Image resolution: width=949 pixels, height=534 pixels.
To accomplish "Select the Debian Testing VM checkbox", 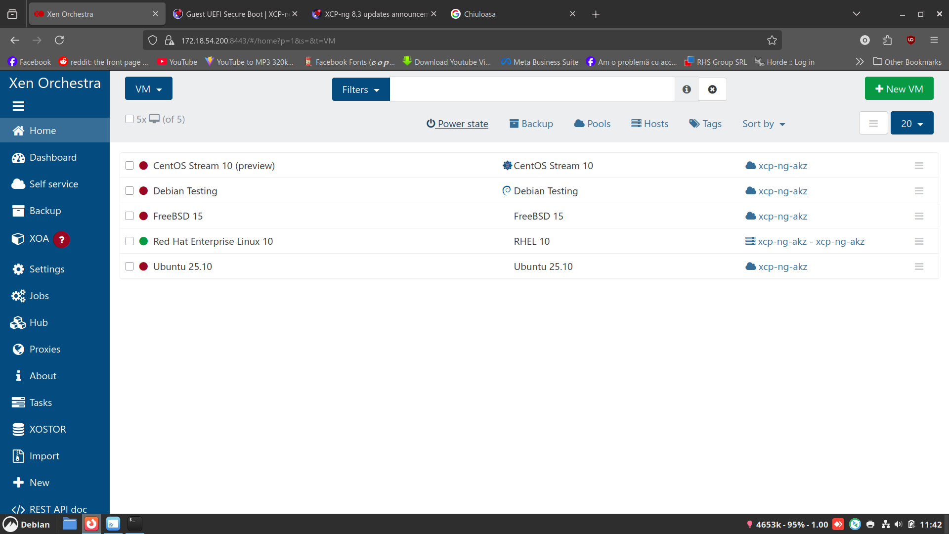I will pos(129,191).
